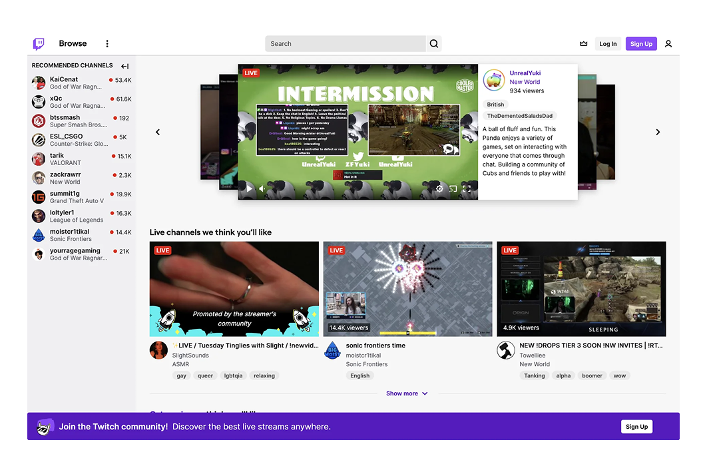Open the more options three-dot menu

coord(107,44)
